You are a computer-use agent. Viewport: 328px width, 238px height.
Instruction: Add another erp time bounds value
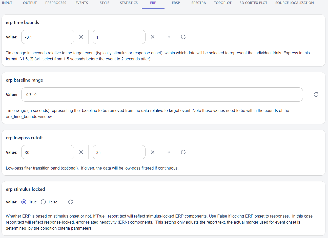(169, 37)
